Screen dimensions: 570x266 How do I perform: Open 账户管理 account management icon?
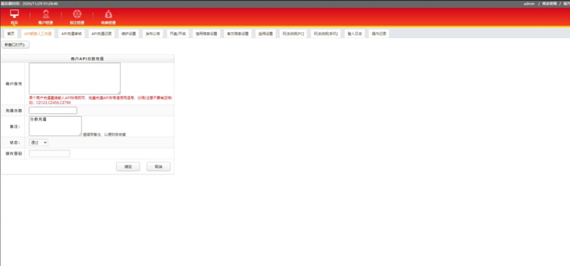(46, 17)
